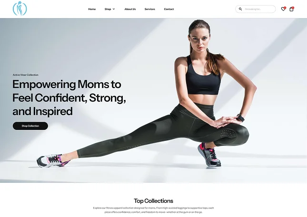Expand the Shop menu chevron
This screenshot has width=307, height=217.
[114, 9]
